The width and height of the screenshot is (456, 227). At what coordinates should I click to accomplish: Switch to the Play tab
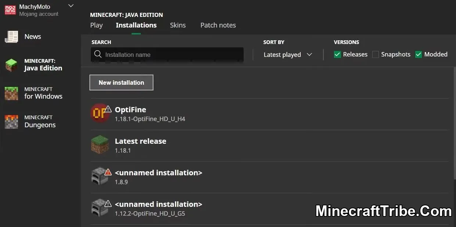[96, 25]
